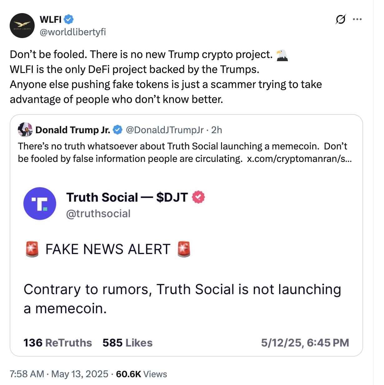Open the three-dot more options menu
This screenshot has height=385, width=384.
coord(357,19)
